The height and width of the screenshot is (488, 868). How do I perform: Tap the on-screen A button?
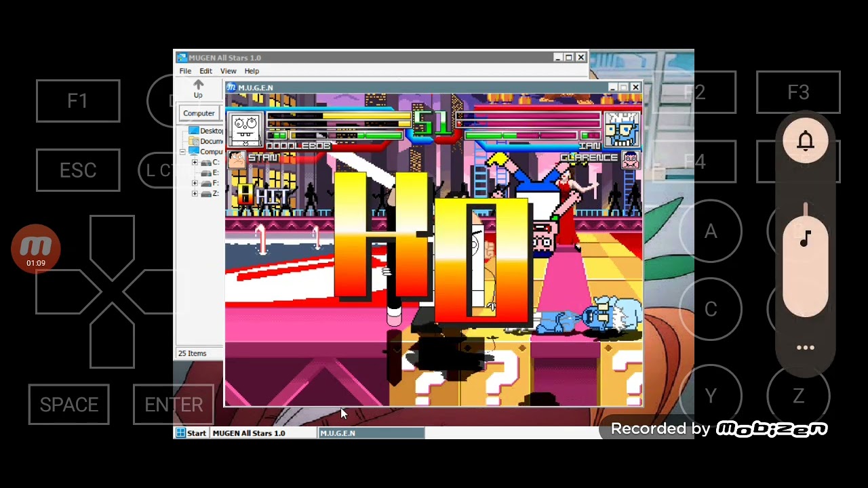click(711, 232)
